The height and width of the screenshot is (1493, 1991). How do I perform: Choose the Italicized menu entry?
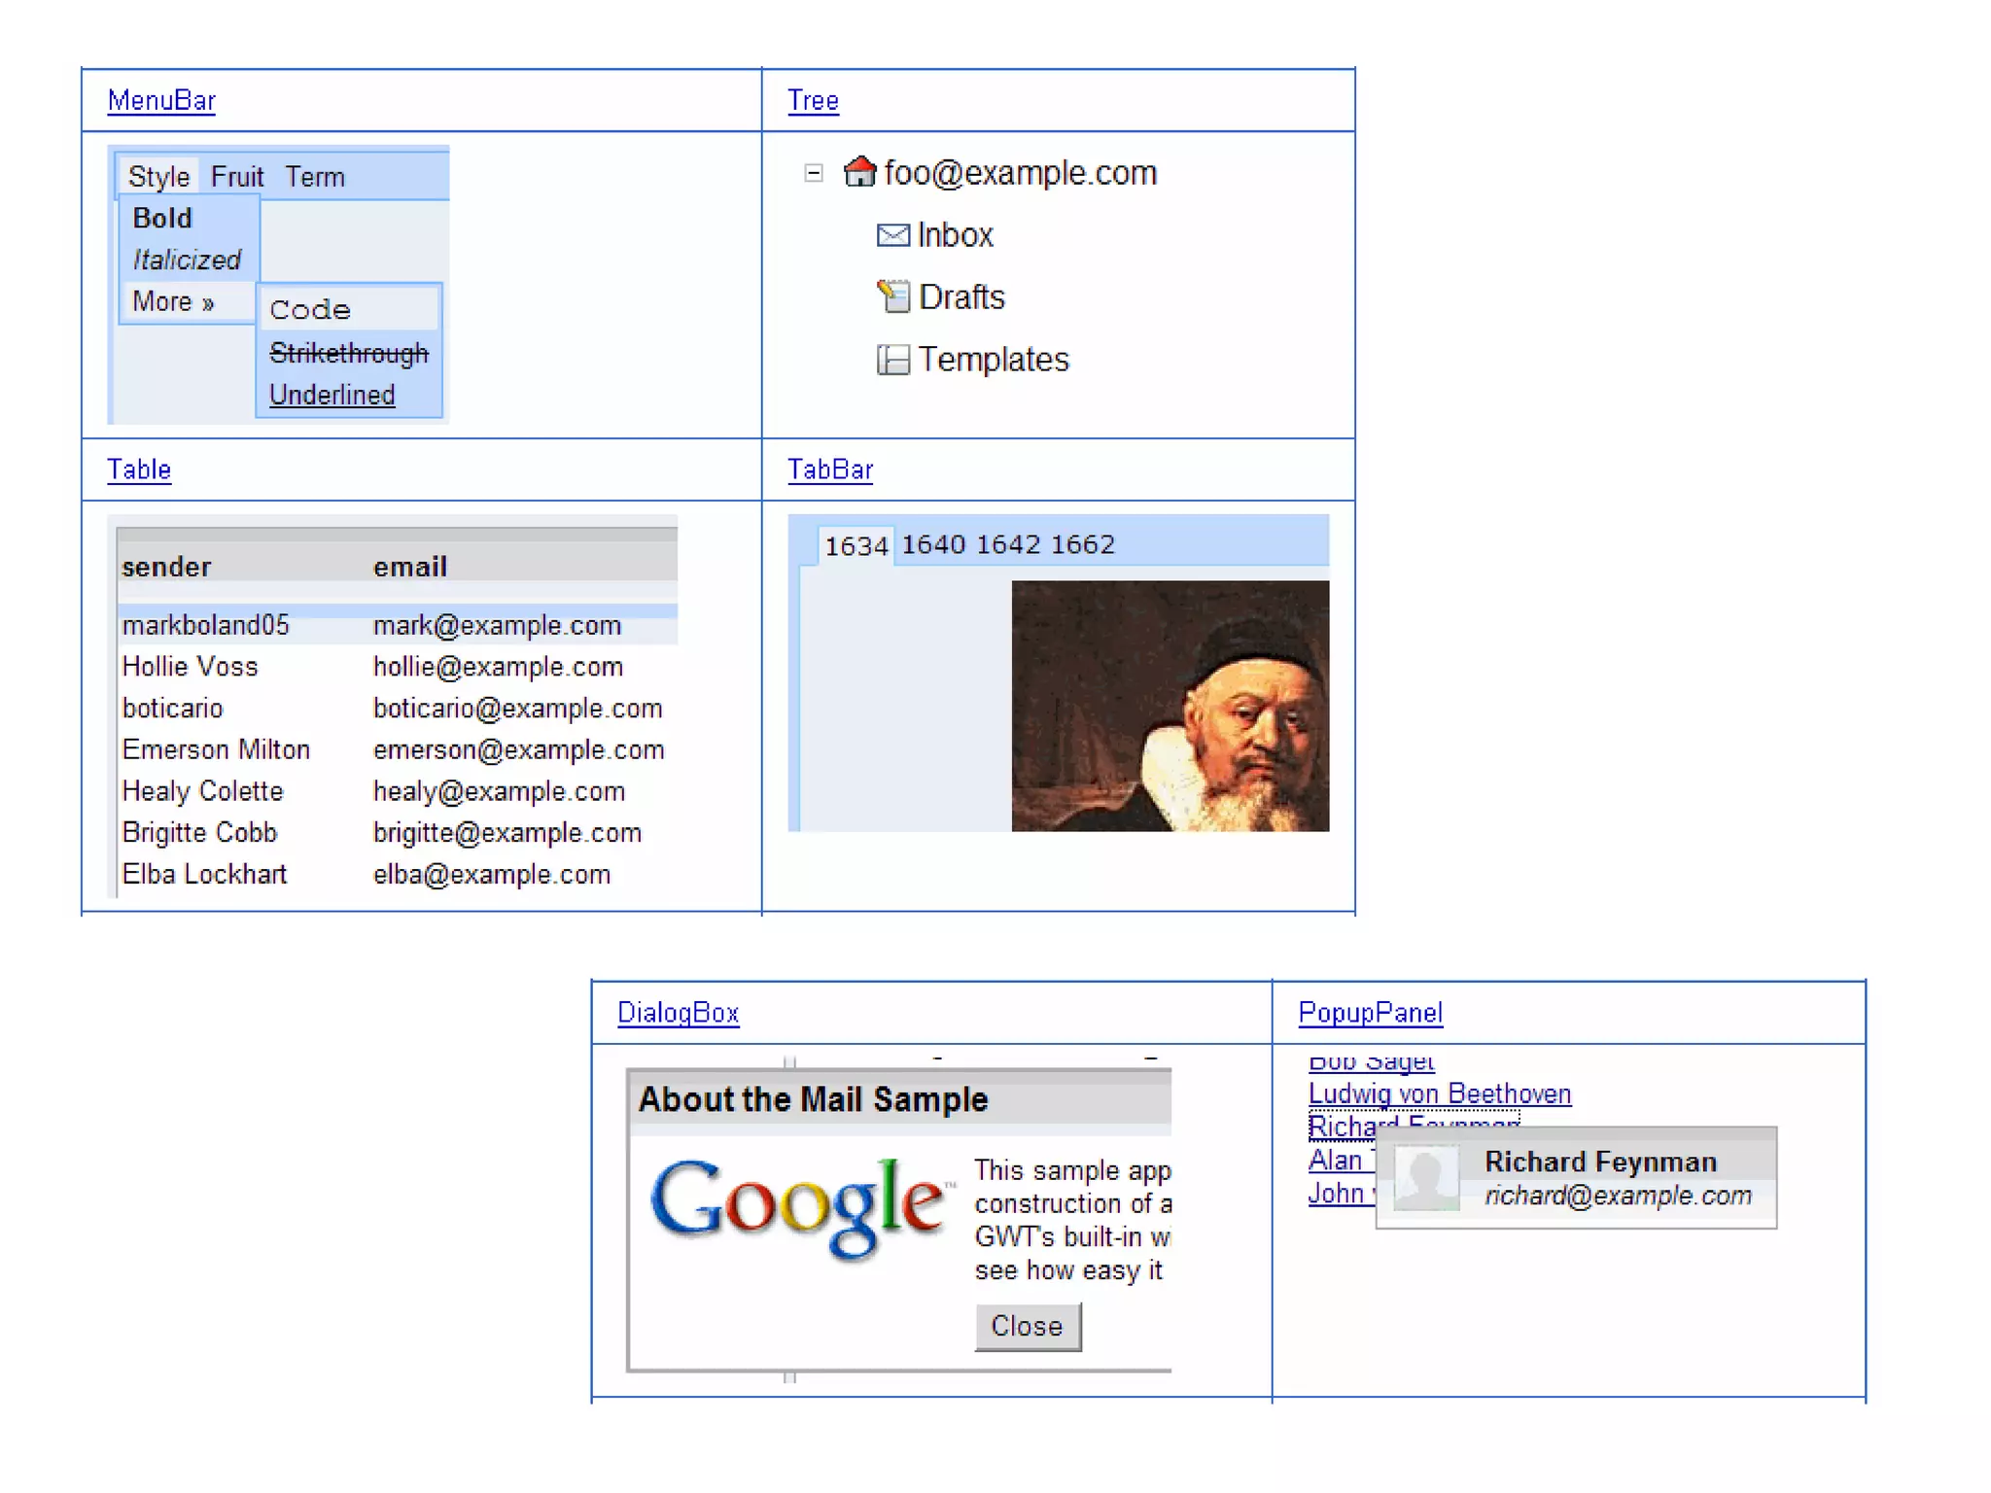coord(187,260)
